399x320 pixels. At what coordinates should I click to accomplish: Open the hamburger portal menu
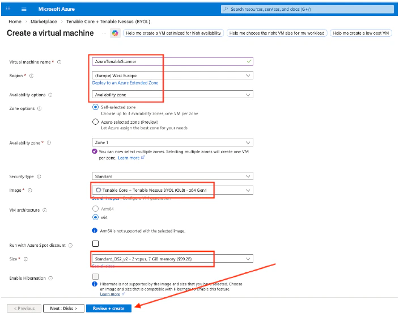(x=24, y=9)
